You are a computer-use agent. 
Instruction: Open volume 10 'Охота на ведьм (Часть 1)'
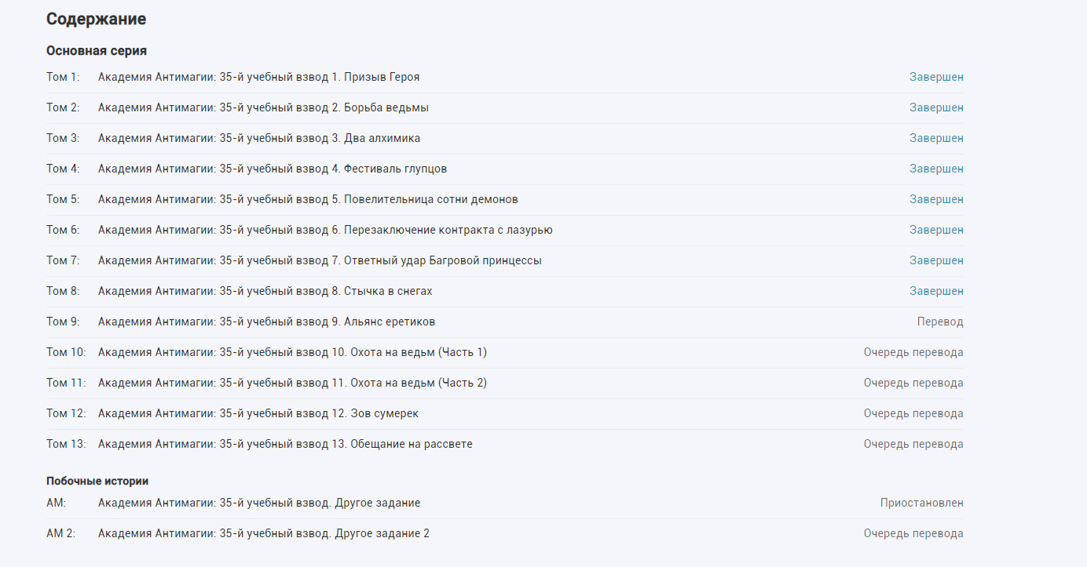click(x=292, y=352)
